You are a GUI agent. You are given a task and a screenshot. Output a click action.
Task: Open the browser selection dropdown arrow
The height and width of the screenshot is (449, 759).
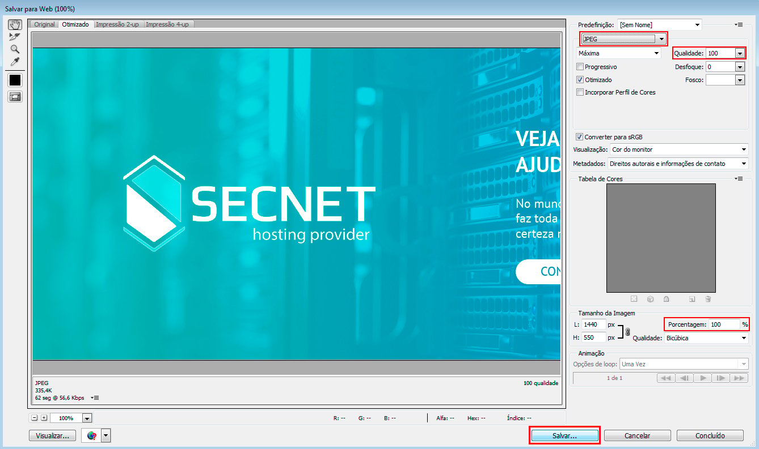coord(106,435)
